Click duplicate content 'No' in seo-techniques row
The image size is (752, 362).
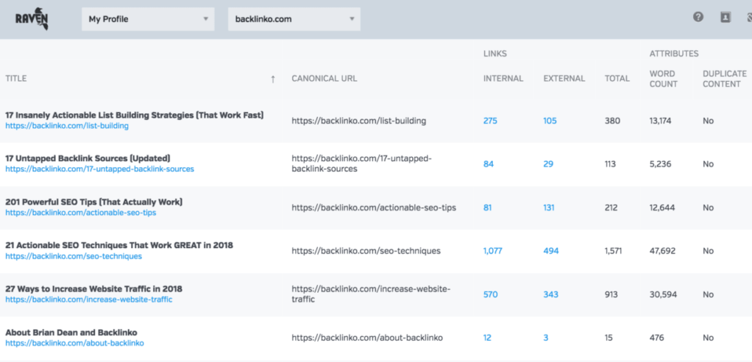click(x=708, y=251)
